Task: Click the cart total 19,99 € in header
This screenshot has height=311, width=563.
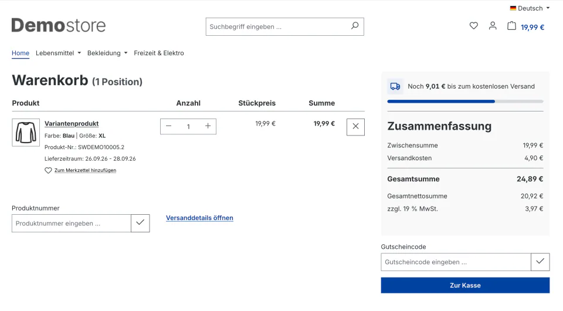Action: click(x=533, y=28)
